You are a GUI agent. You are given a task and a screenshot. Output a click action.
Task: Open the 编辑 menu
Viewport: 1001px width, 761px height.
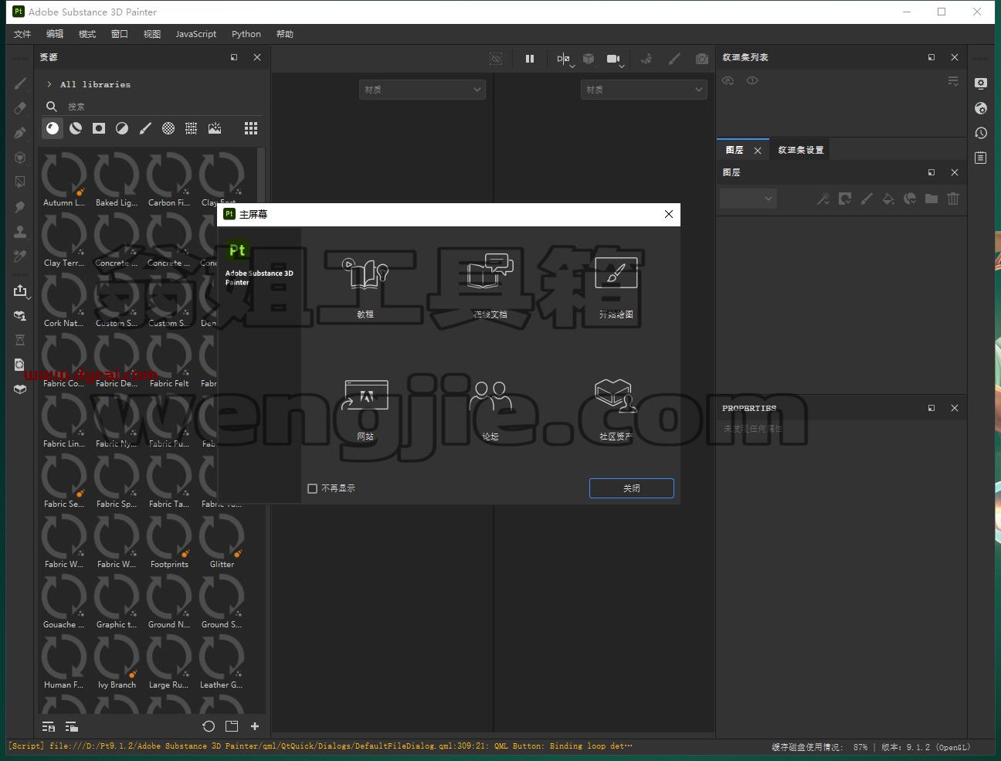pos(55,34)
